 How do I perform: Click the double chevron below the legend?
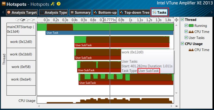(177, 106)
